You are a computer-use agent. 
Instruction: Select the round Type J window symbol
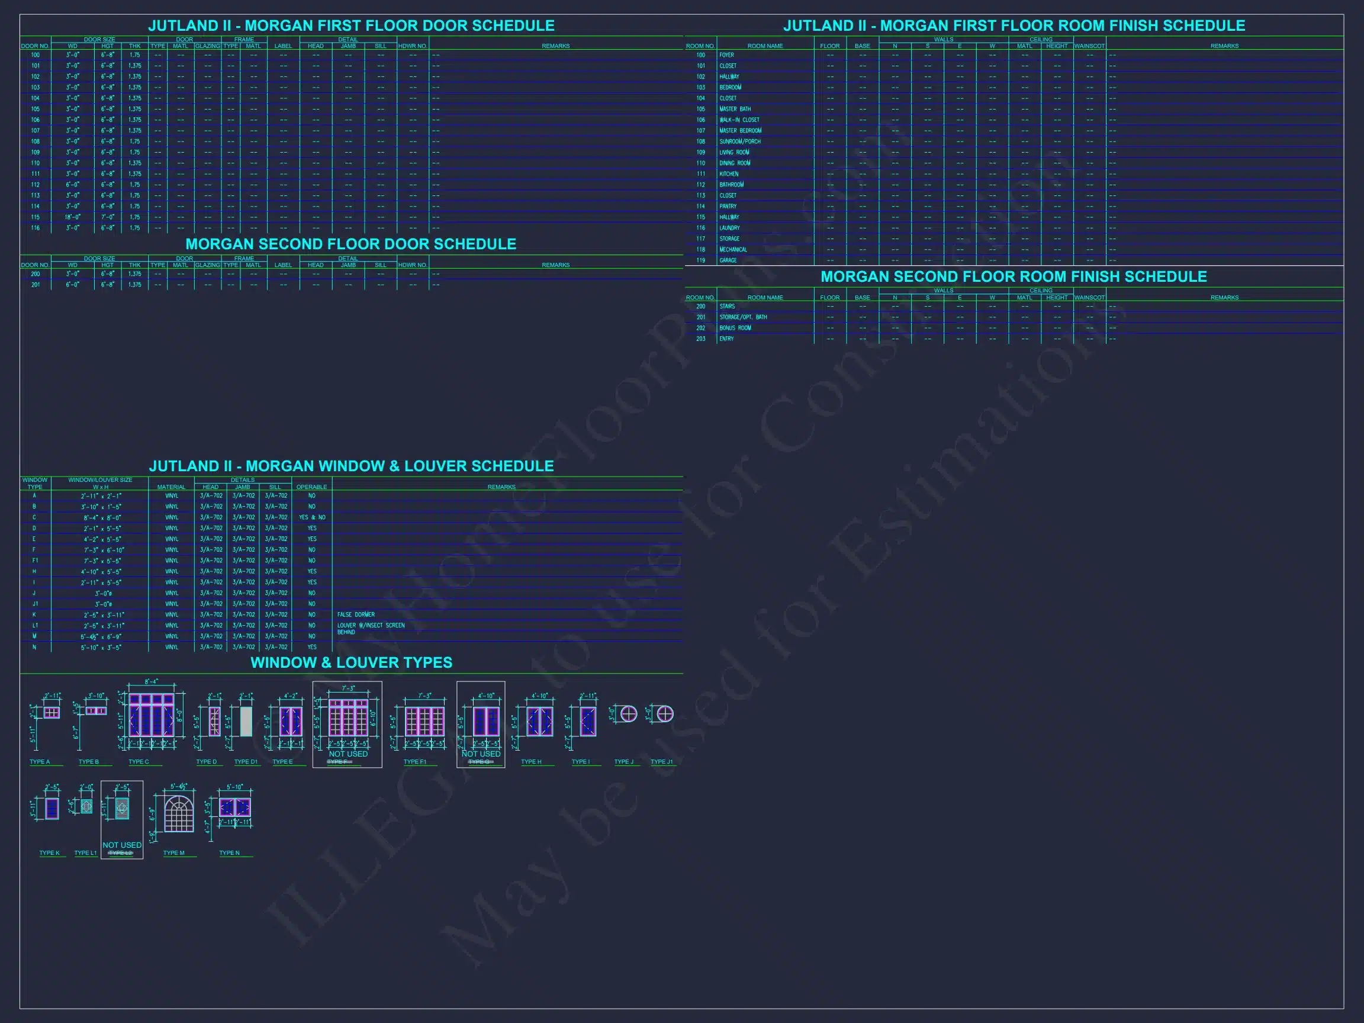(x=628, y=714)
